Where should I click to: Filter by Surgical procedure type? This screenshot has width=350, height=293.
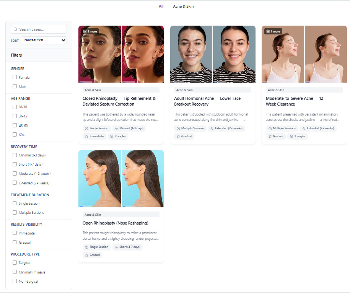click(15, 263)
